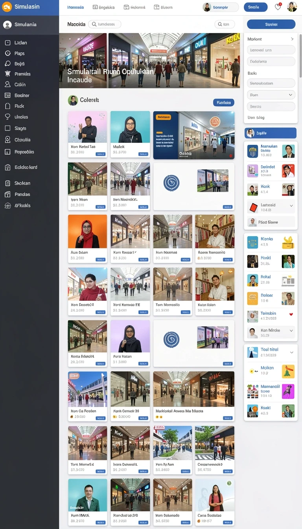302x529 pixels.
Task: Click the Simulasin cloud logo icon
Action: point(7,7)
